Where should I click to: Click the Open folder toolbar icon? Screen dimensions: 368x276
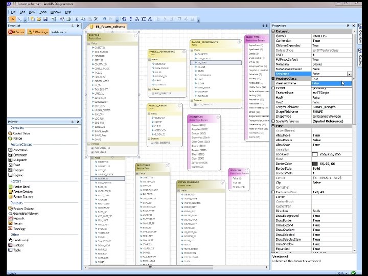click(x=39, y=19)
